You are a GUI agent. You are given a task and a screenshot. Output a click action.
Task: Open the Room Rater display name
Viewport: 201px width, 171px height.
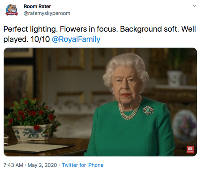click(x=37, y=6)
